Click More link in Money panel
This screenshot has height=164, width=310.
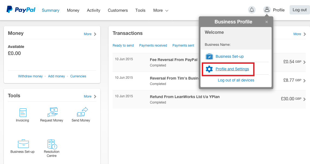click(88, 34)
